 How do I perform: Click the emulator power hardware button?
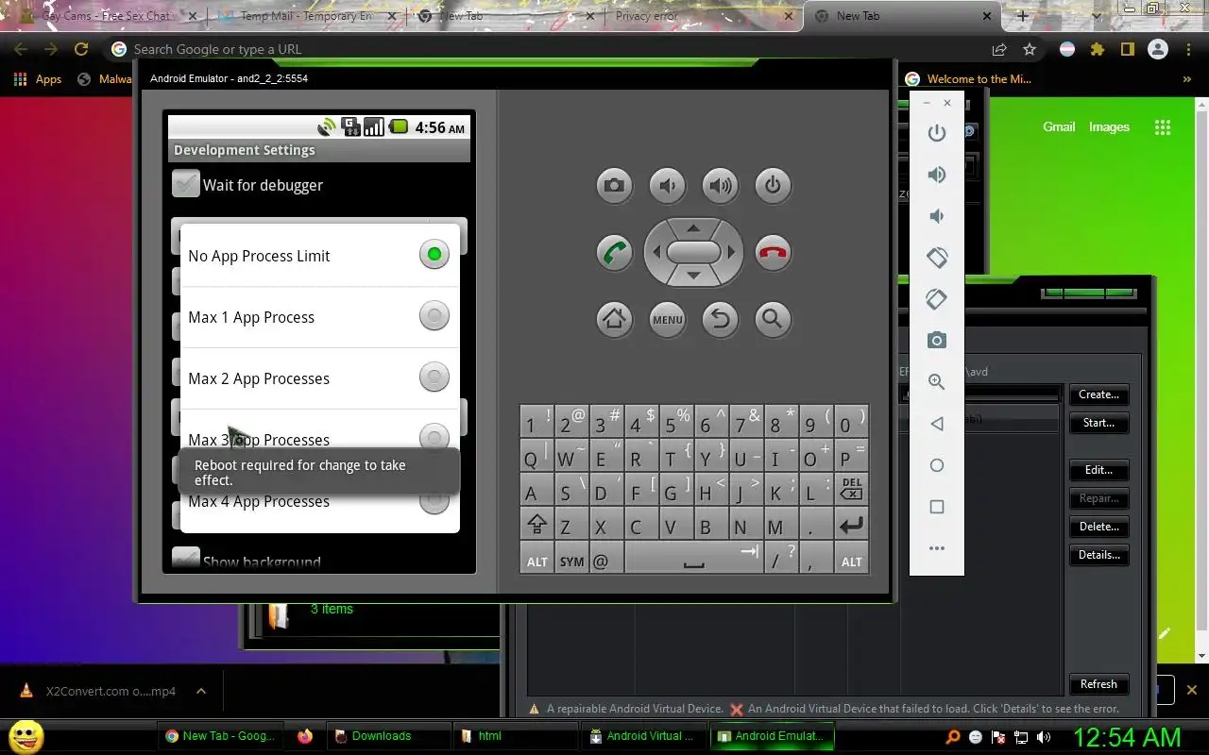point(773,185)
